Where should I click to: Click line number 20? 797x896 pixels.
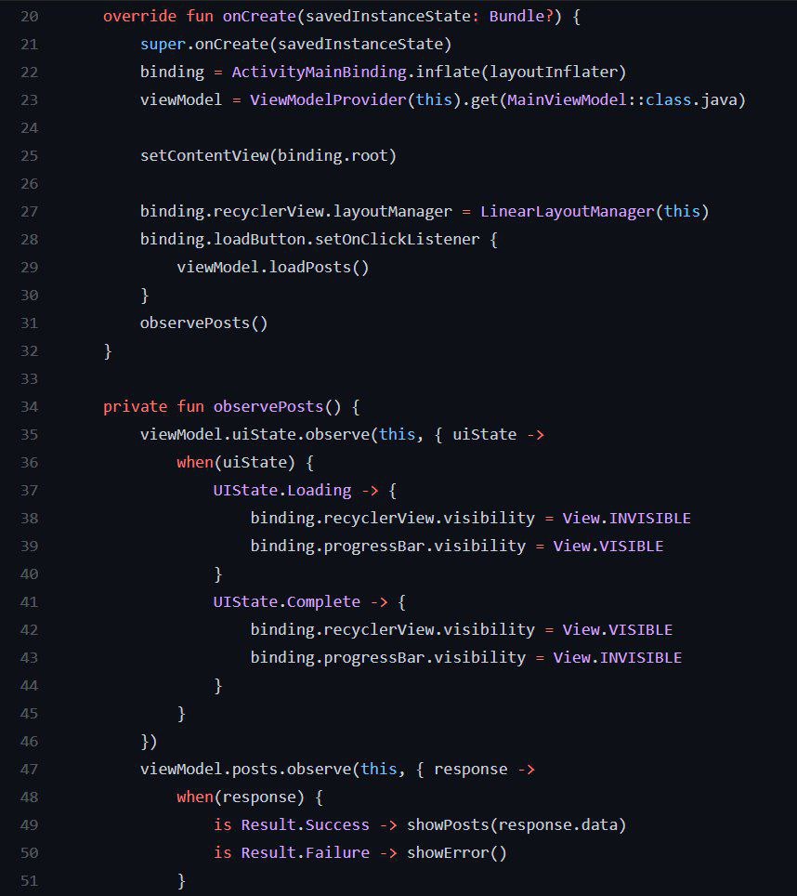[x=29, y=16]
